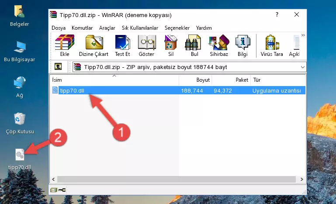Screen dimensions: 336x204
Task: Open the Göster viewer icon
Action: tap(146, 45)
